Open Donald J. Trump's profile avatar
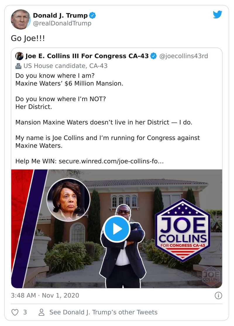 coord(20,19)
